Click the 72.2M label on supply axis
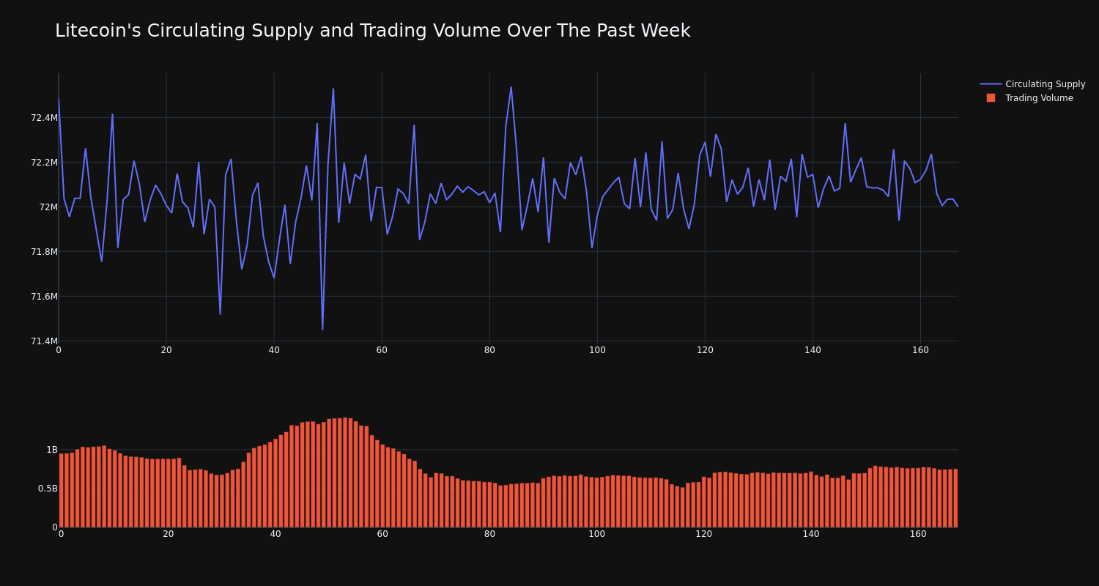Viewport: 1099px width, 586px height. point(44,163)
